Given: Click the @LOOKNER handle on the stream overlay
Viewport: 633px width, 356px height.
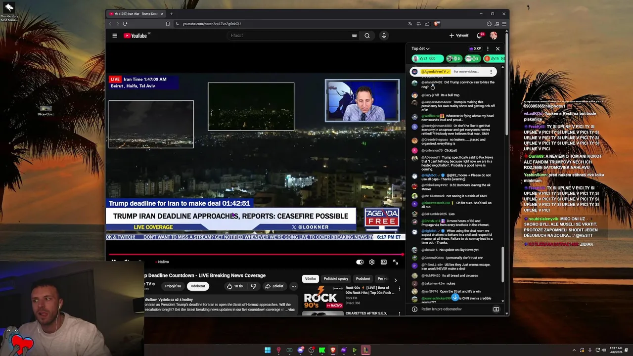Looking at the screenshot, I should [x=310, y=227].
